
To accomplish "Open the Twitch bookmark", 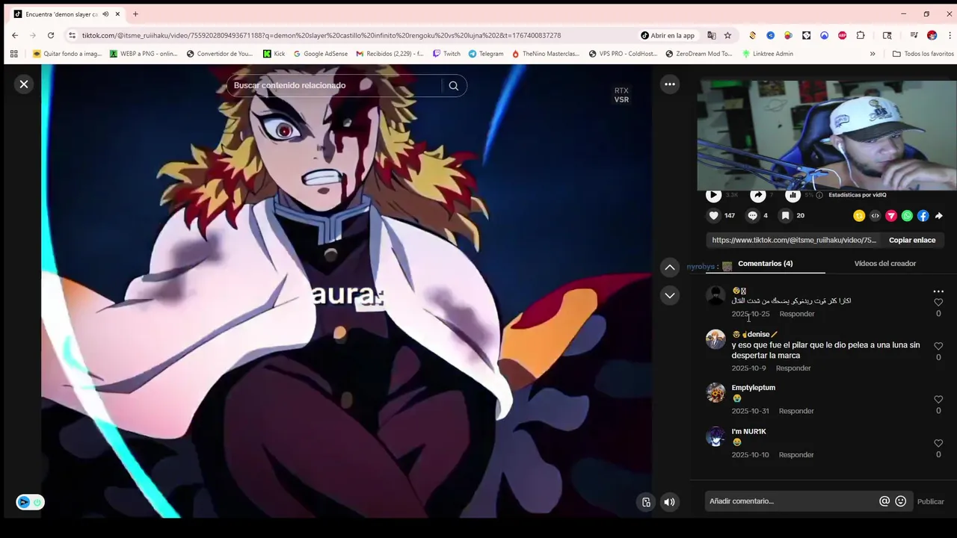I will click(446, 54).
